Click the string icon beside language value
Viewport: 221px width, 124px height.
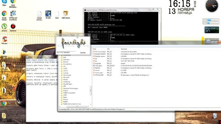click(94, 63)
